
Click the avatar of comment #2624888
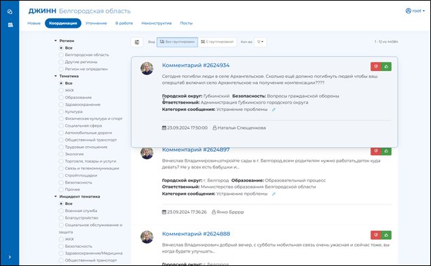point(147,237)
